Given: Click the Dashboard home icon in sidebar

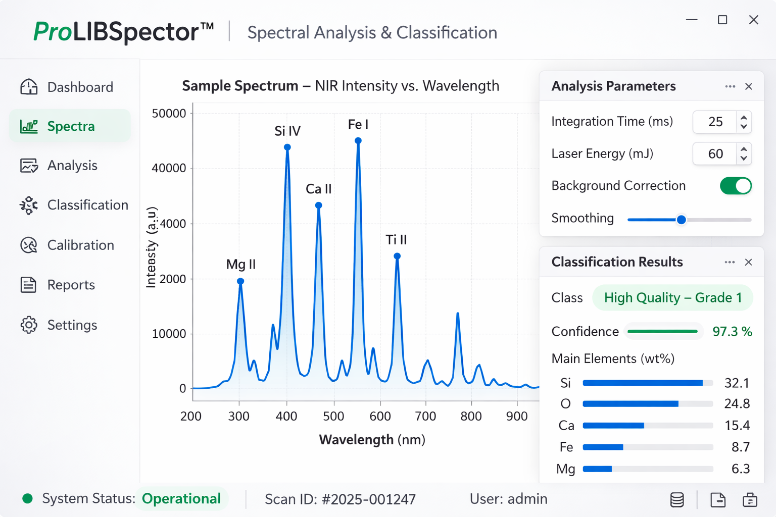Looking at the screenshot, I should coord(29,87).
